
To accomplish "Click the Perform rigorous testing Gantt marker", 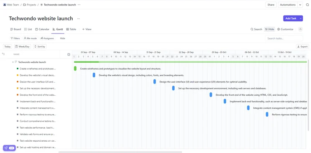I will [x=267, y=114].
